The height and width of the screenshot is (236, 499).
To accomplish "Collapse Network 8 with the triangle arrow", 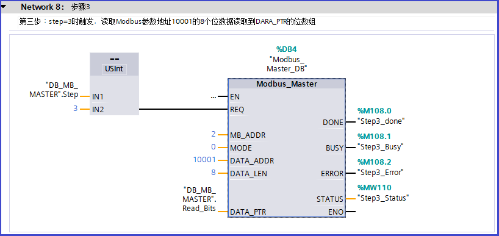I will coord(4,6).
